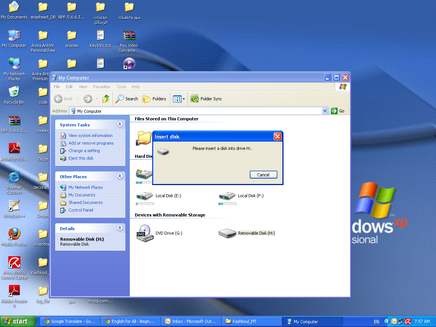Open Shared Documents link
The image size is (436, 327).
[x=86, y=202]
